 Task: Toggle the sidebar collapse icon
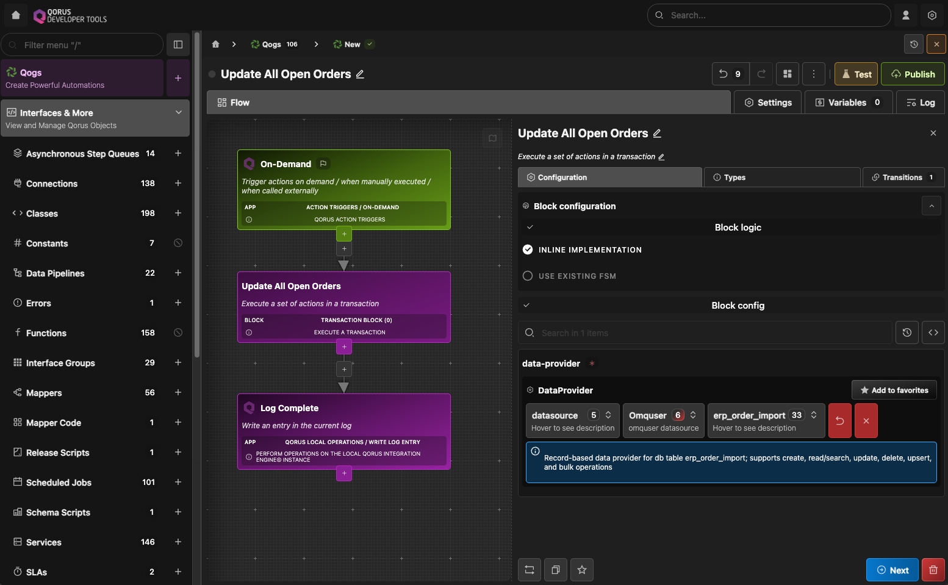pyautogui.click(x=178, y=45)
